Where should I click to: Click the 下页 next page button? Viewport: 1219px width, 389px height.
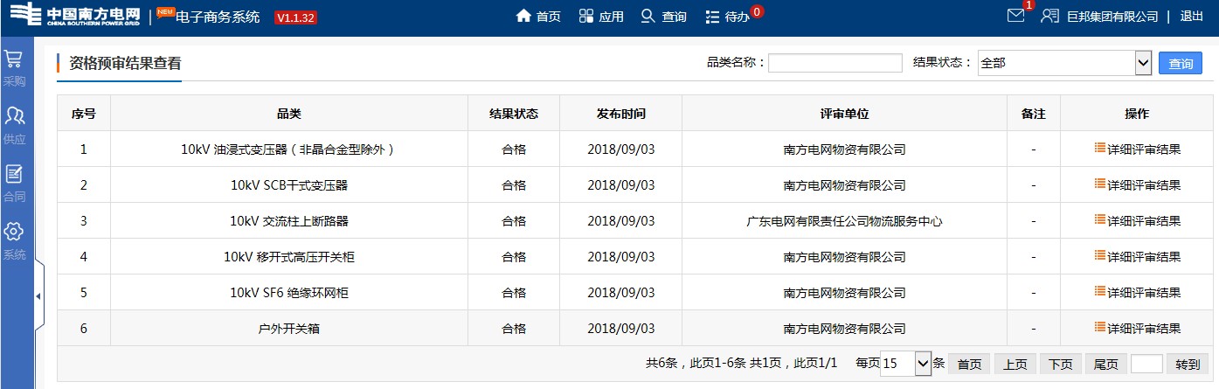coord(1061,365)
